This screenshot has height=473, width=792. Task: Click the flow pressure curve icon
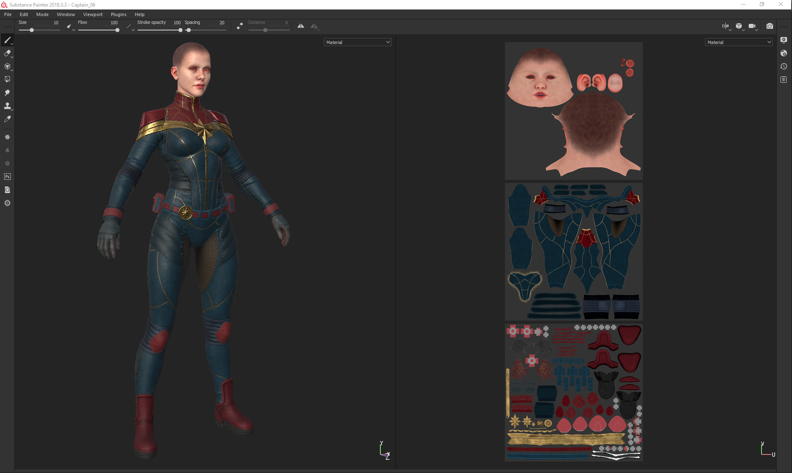tap(129, 26)
